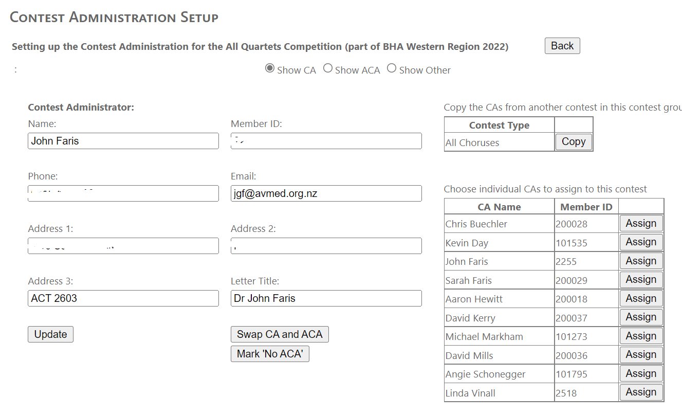Assign Angie Schonegger to contest

(641, 373)
